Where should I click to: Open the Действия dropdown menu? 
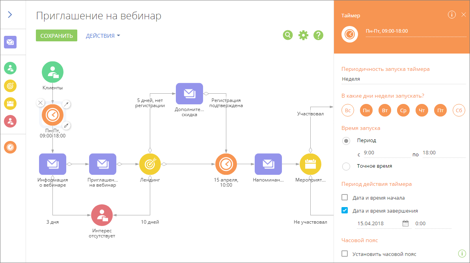click(103, 35)
